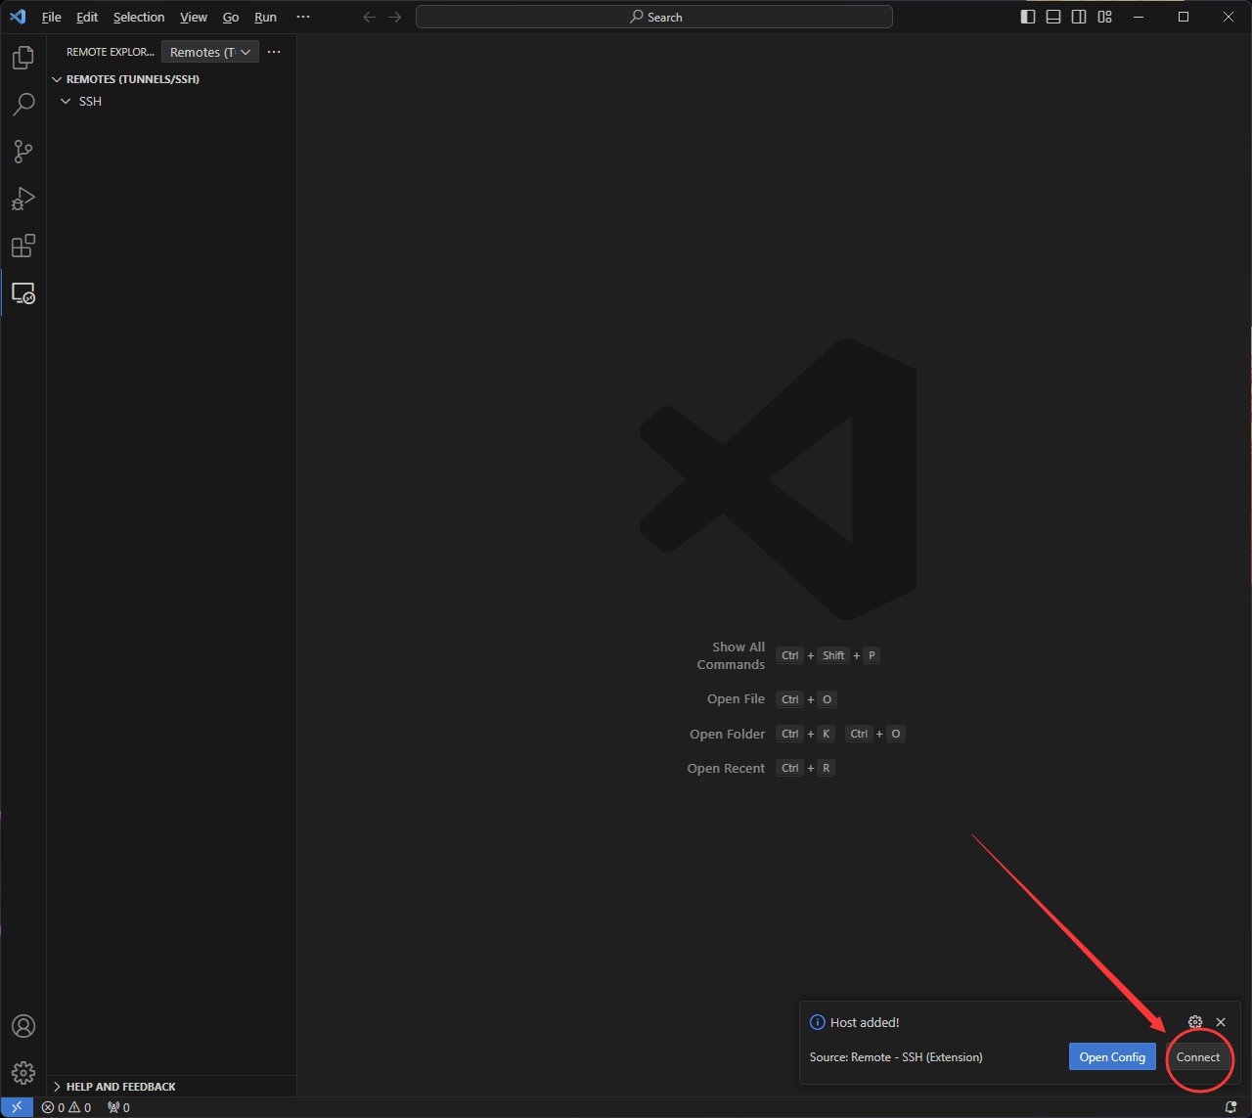Viewport: 1252px width, 1118px height.
Task: Click the Host added! message text
Action: click(x=865, y=1022)
